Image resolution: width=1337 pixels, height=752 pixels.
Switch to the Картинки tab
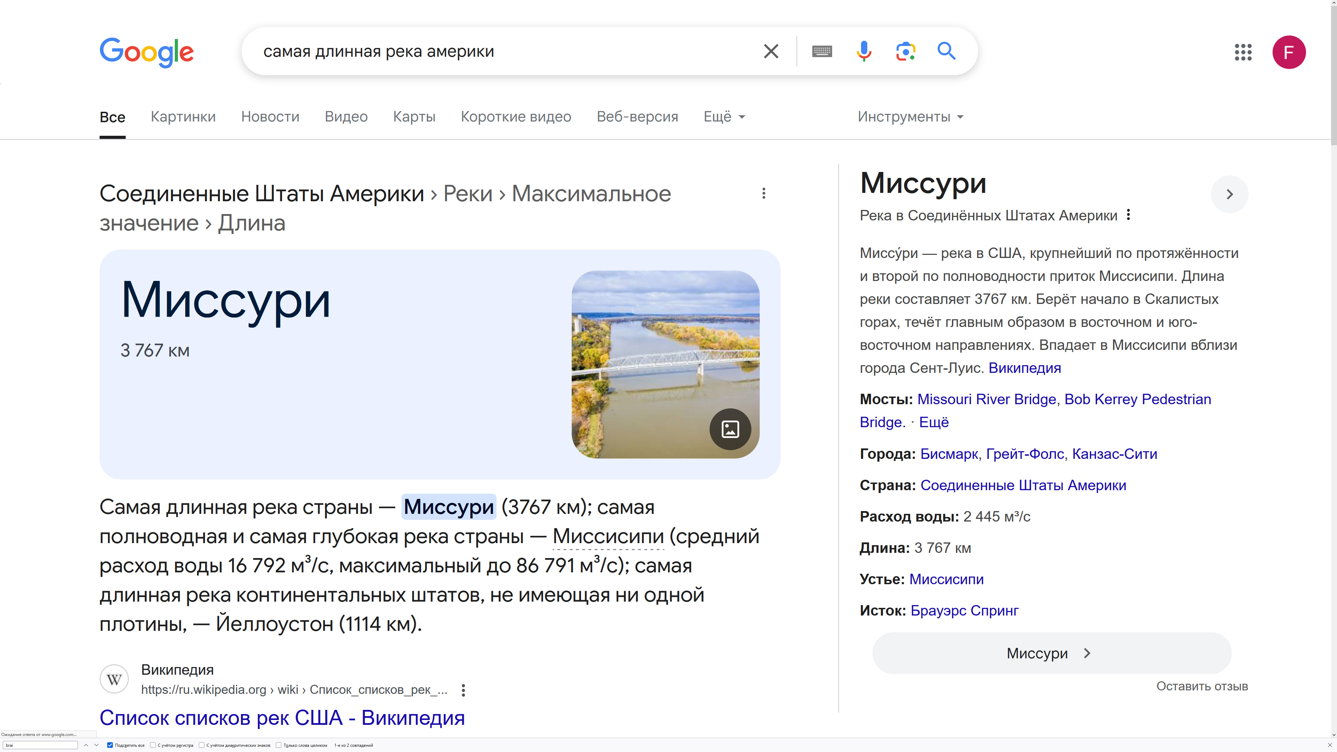(183, 117)
